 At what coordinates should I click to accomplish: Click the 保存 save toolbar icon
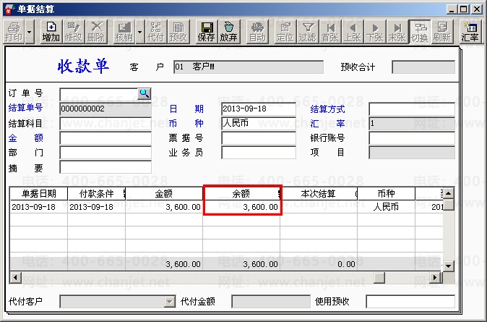(x=206, y=32)
